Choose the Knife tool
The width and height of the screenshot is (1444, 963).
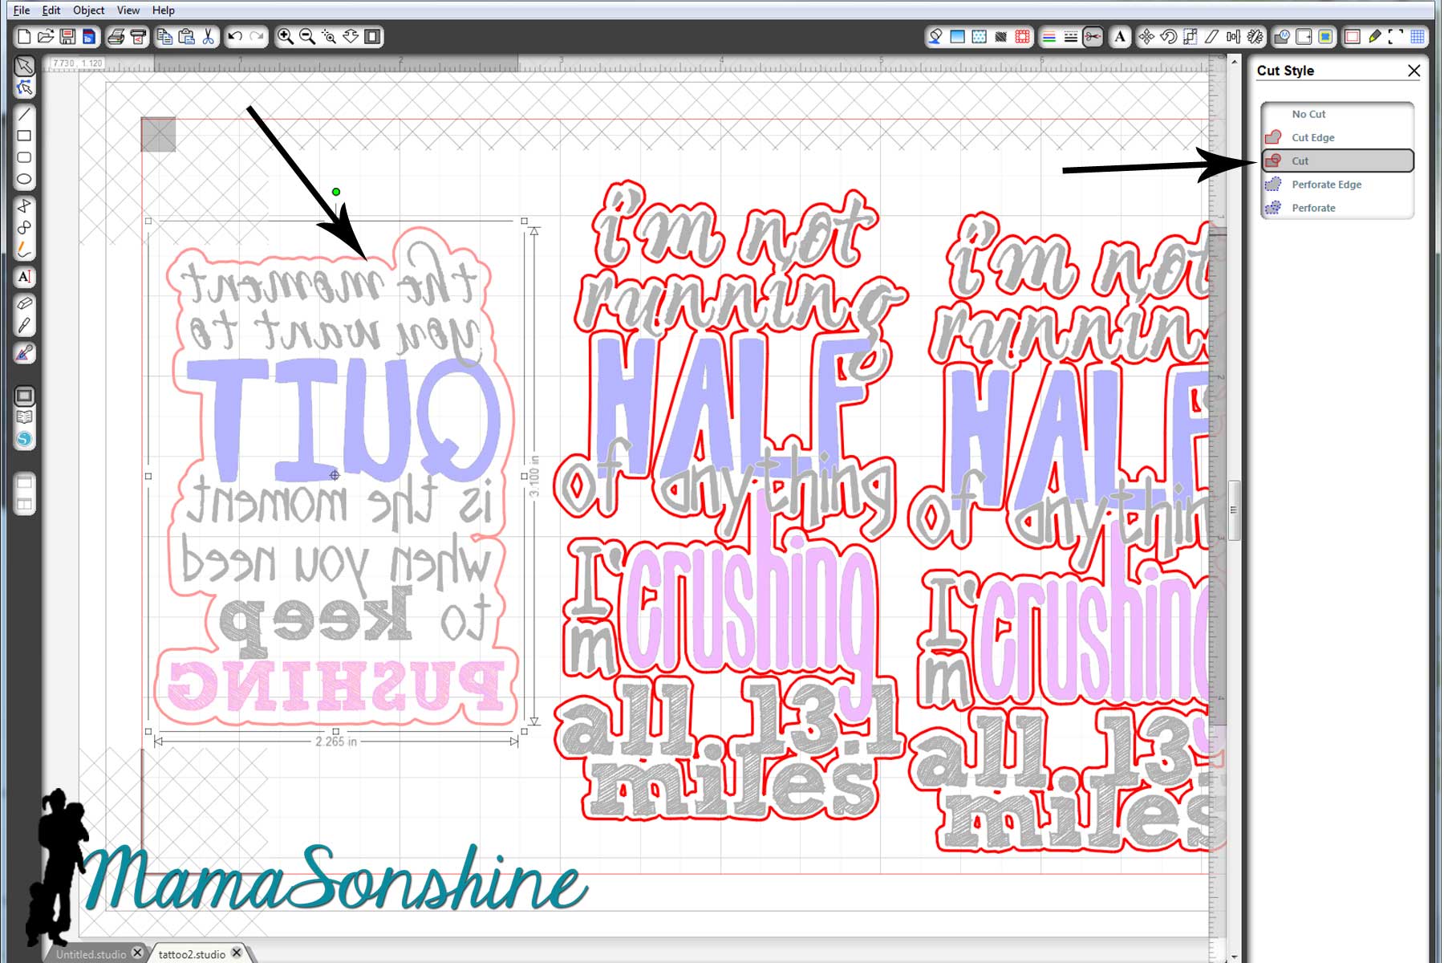(24, 326)
